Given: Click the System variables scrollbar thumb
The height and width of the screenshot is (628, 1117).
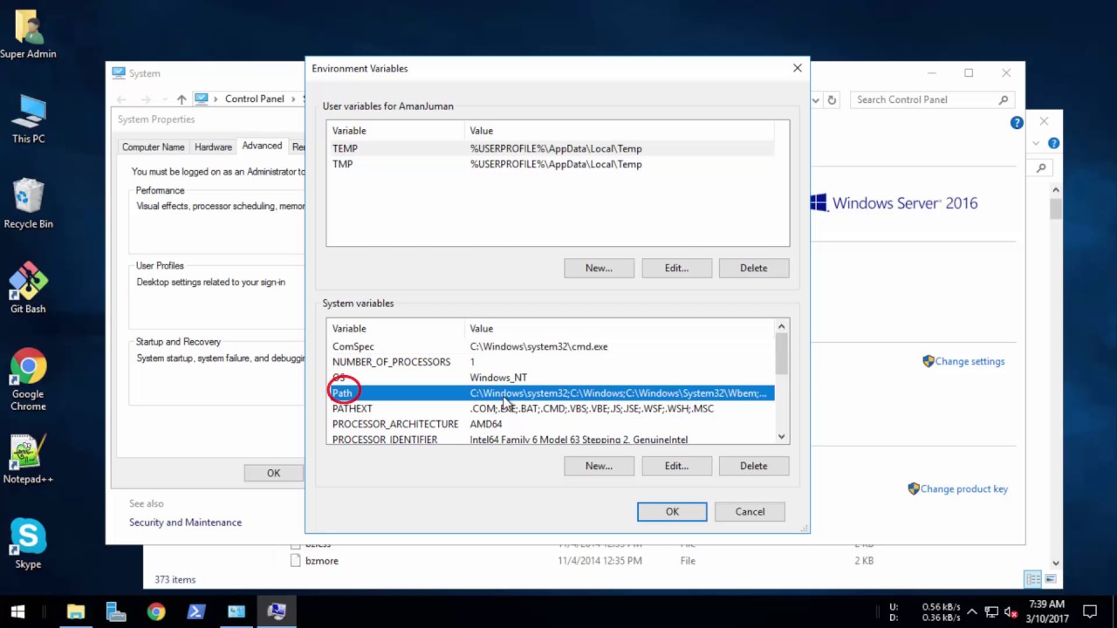Looking at the screenshot, I should 781,354.
